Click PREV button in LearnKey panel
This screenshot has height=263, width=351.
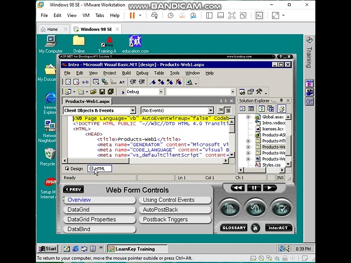pyautogui.click(x=73, y=190)
